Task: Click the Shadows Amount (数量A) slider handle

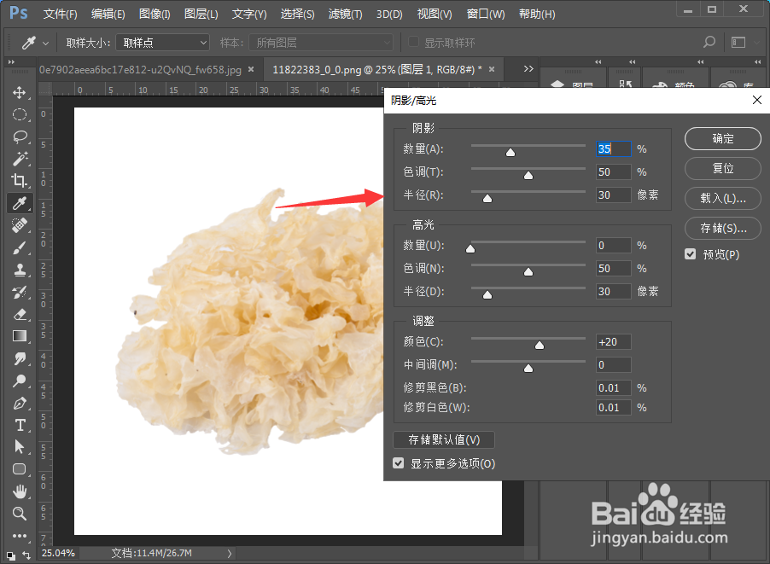Action: tap(510, 152)
